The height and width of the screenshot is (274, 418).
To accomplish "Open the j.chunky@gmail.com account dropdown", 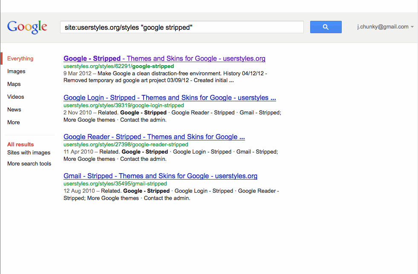I will pyautogui.click(x=385, y=27).
